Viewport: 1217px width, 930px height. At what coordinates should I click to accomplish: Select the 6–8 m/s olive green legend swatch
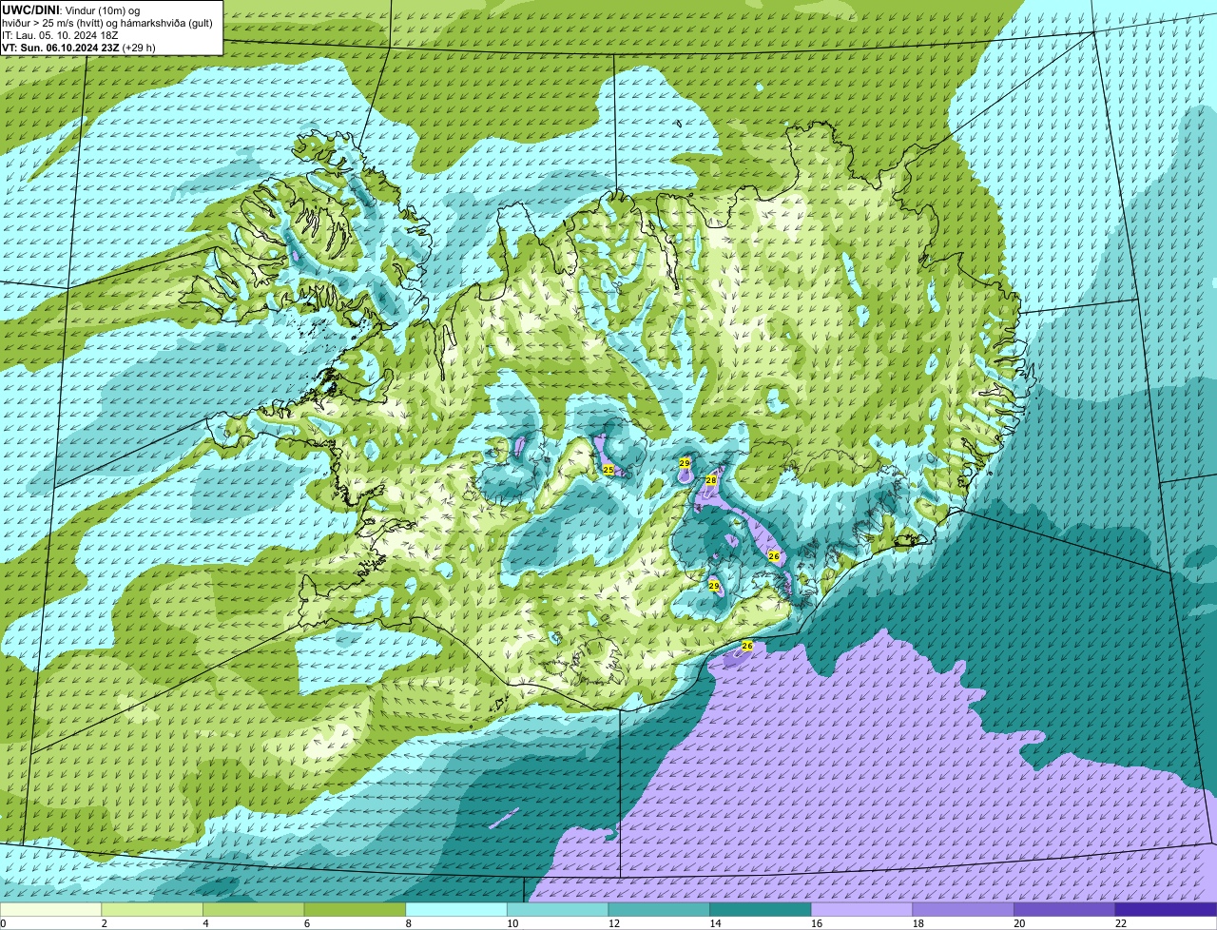pyautogui.click(x=355, y=909)
